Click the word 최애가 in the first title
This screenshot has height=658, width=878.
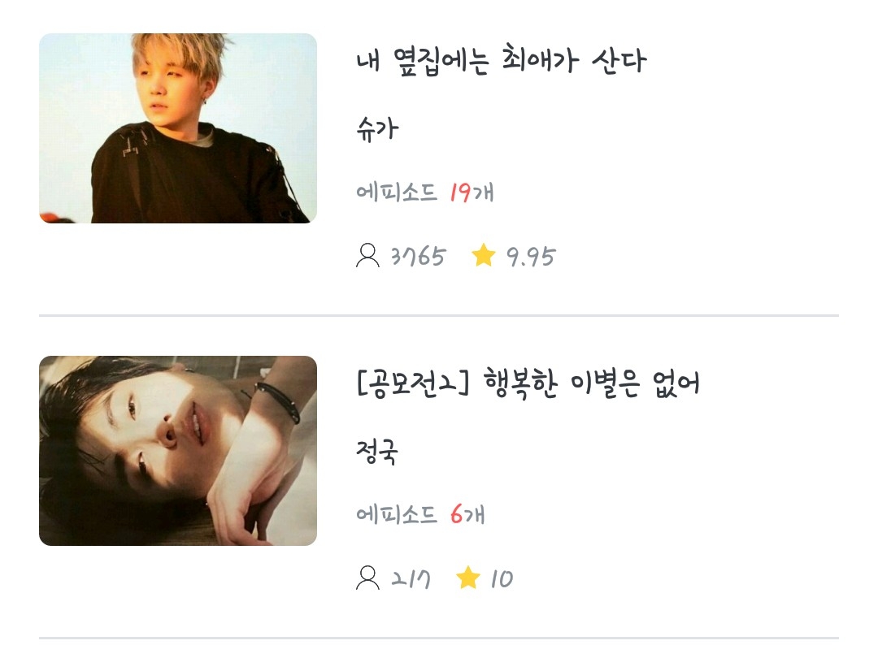539,59
